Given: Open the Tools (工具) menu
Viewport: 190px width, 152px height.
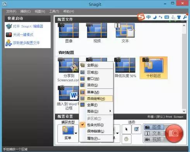Looking at the screenshot, I should pyautogui.click(x=54, y=12).
